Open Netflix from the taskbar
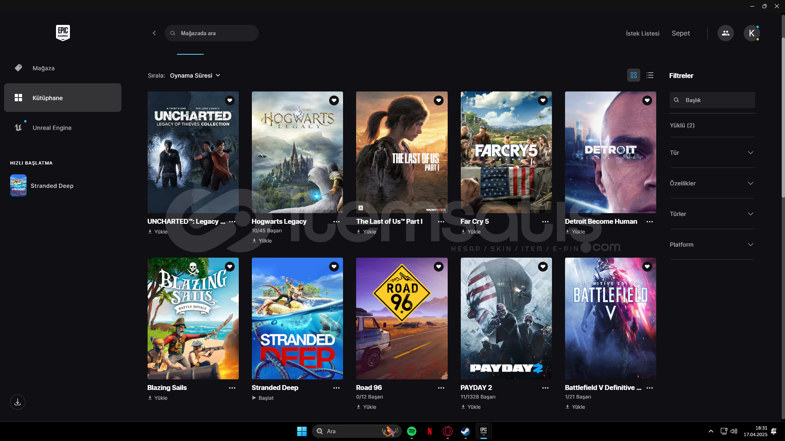 430,431
